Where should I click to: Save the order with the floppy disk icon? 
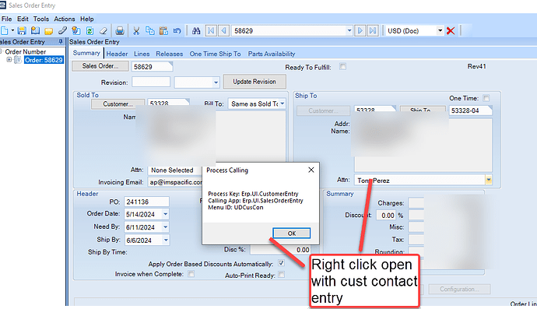[x=22, y=31]
